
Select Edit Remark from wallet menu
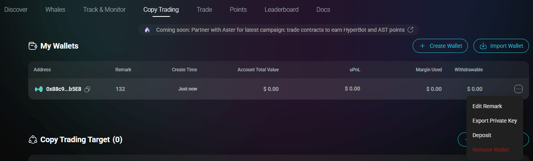point(487,106)
